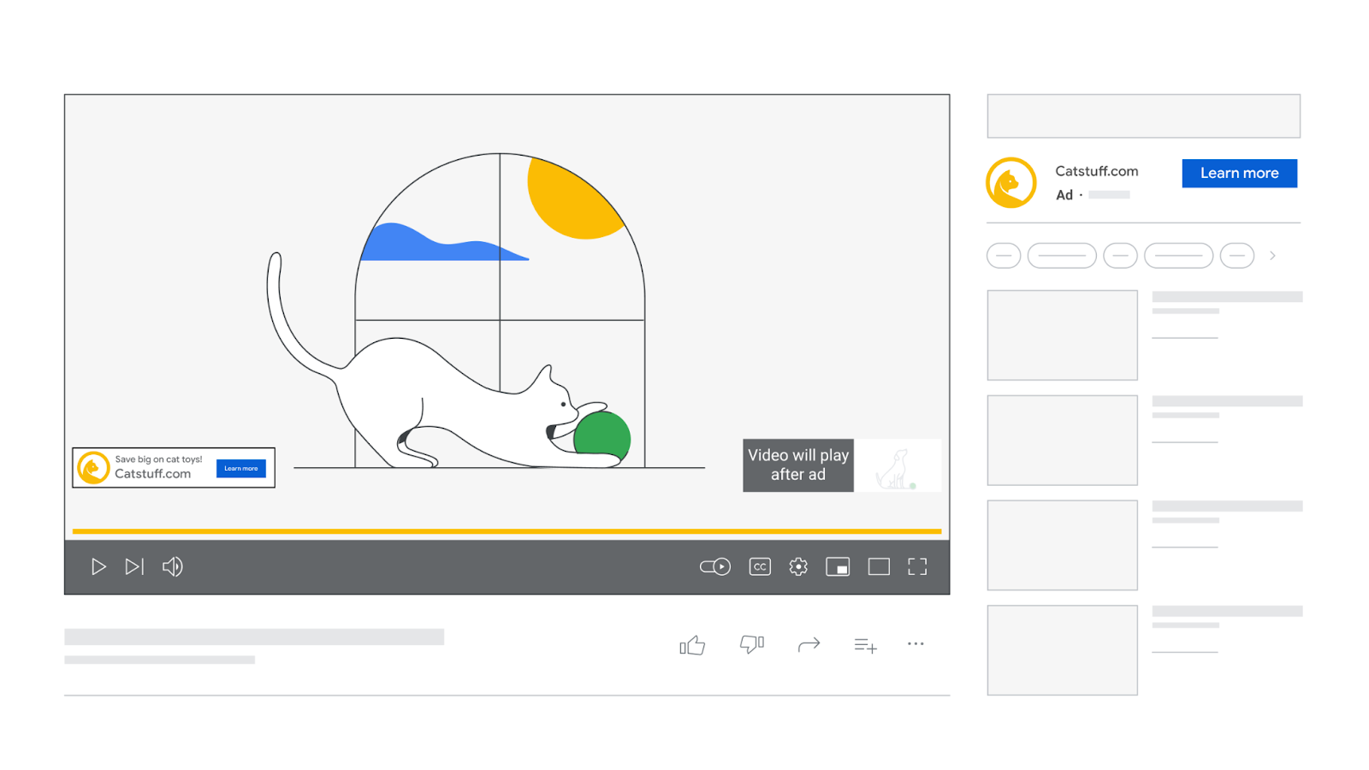Open the player settings gear
The image size is (1369, 770).
coord(798,566)
